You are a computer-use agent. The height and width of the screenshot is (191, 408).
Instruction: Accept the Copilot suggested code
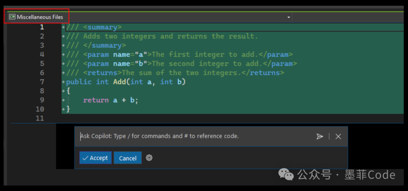95,158
